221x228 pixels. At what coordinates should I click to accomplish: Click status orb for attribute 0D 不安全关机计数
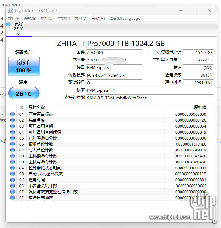13,186
